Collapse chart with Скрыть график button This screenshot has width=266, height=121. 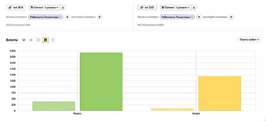(x=249, y=40)
